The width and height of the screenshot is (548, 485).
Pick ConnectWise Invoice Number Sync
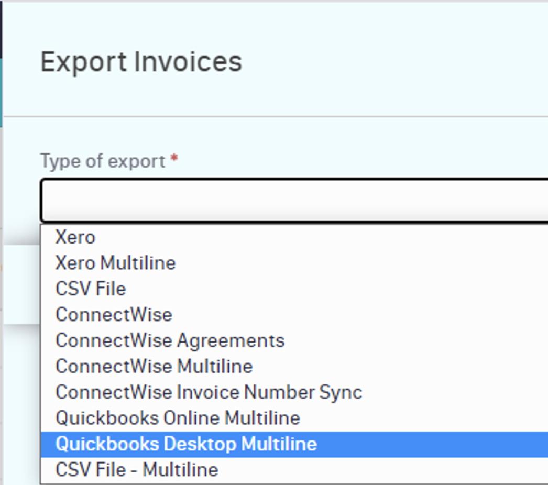[209, 392]
